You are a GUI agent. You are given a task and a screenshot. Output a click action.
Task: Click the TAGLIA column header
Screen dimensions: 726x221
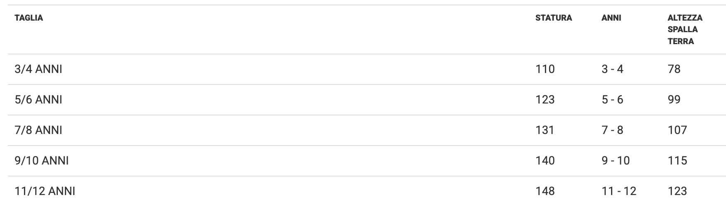[x=29, y=18]
